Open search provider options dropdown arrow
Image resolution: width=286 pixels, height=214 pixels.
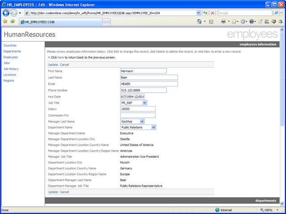281,13
